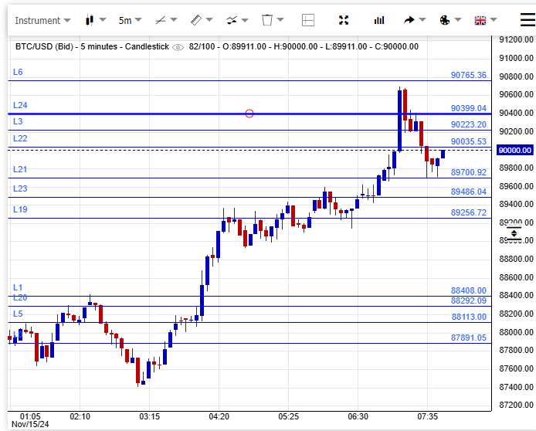Select the L5 line label
The height and width of the screenshot is (431, 536).
point(18,314)
